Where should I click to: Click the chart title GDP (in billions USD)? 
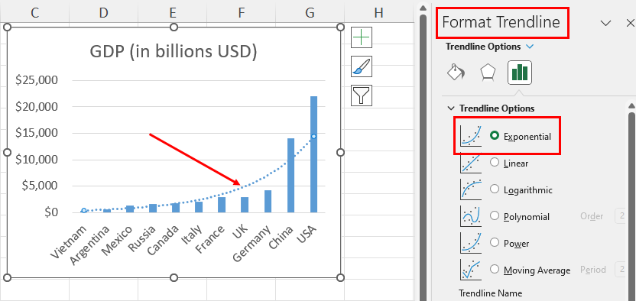(174, 52)
